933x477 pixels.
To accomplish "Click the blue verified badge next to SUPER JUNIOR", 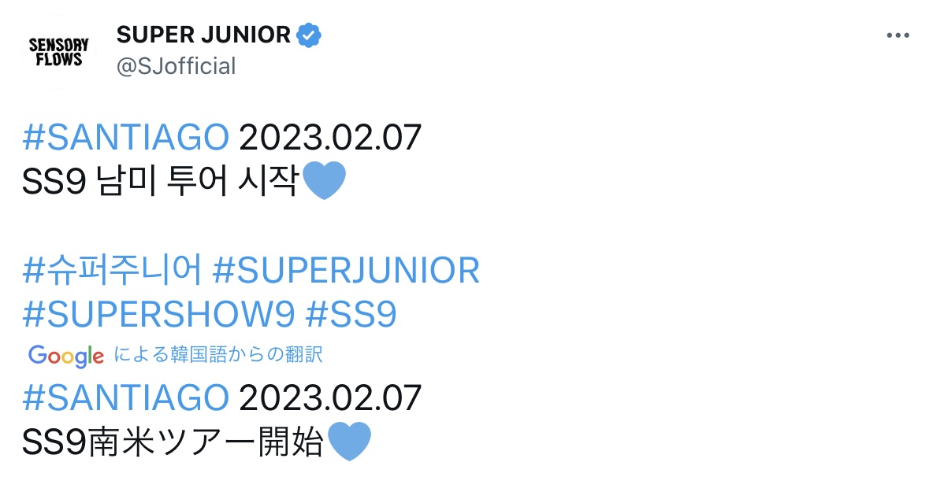I will [308, 35].
